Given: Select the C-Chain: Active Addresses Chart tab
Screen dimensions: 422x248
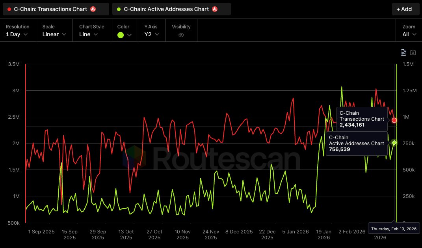Looking at the screenshot, I should click(171, 9).
